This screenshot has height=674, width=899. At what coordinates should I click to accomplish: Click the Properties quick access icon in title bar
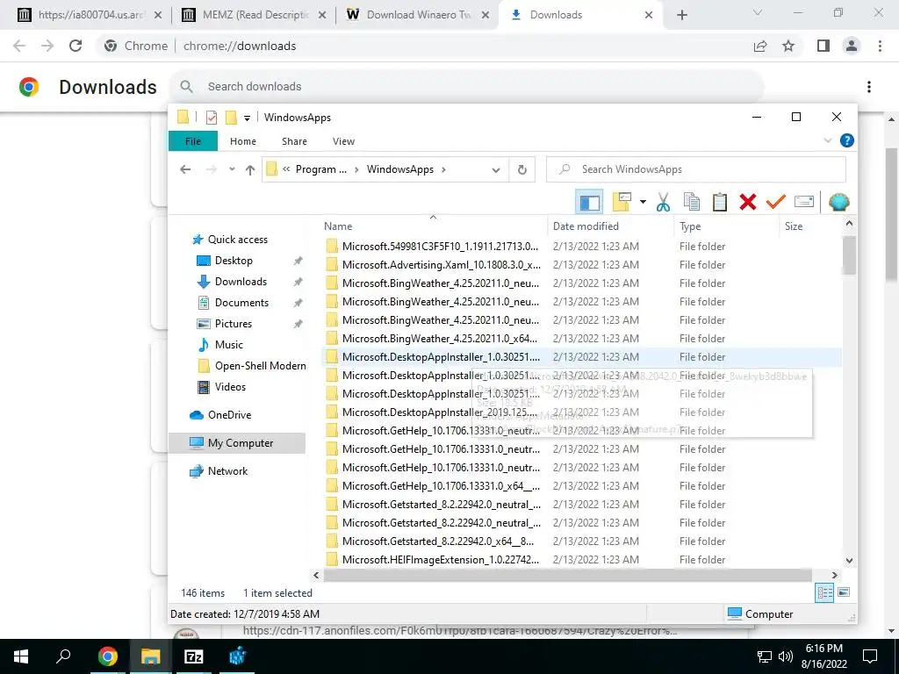pyautogui.click(x=211, y=118)
